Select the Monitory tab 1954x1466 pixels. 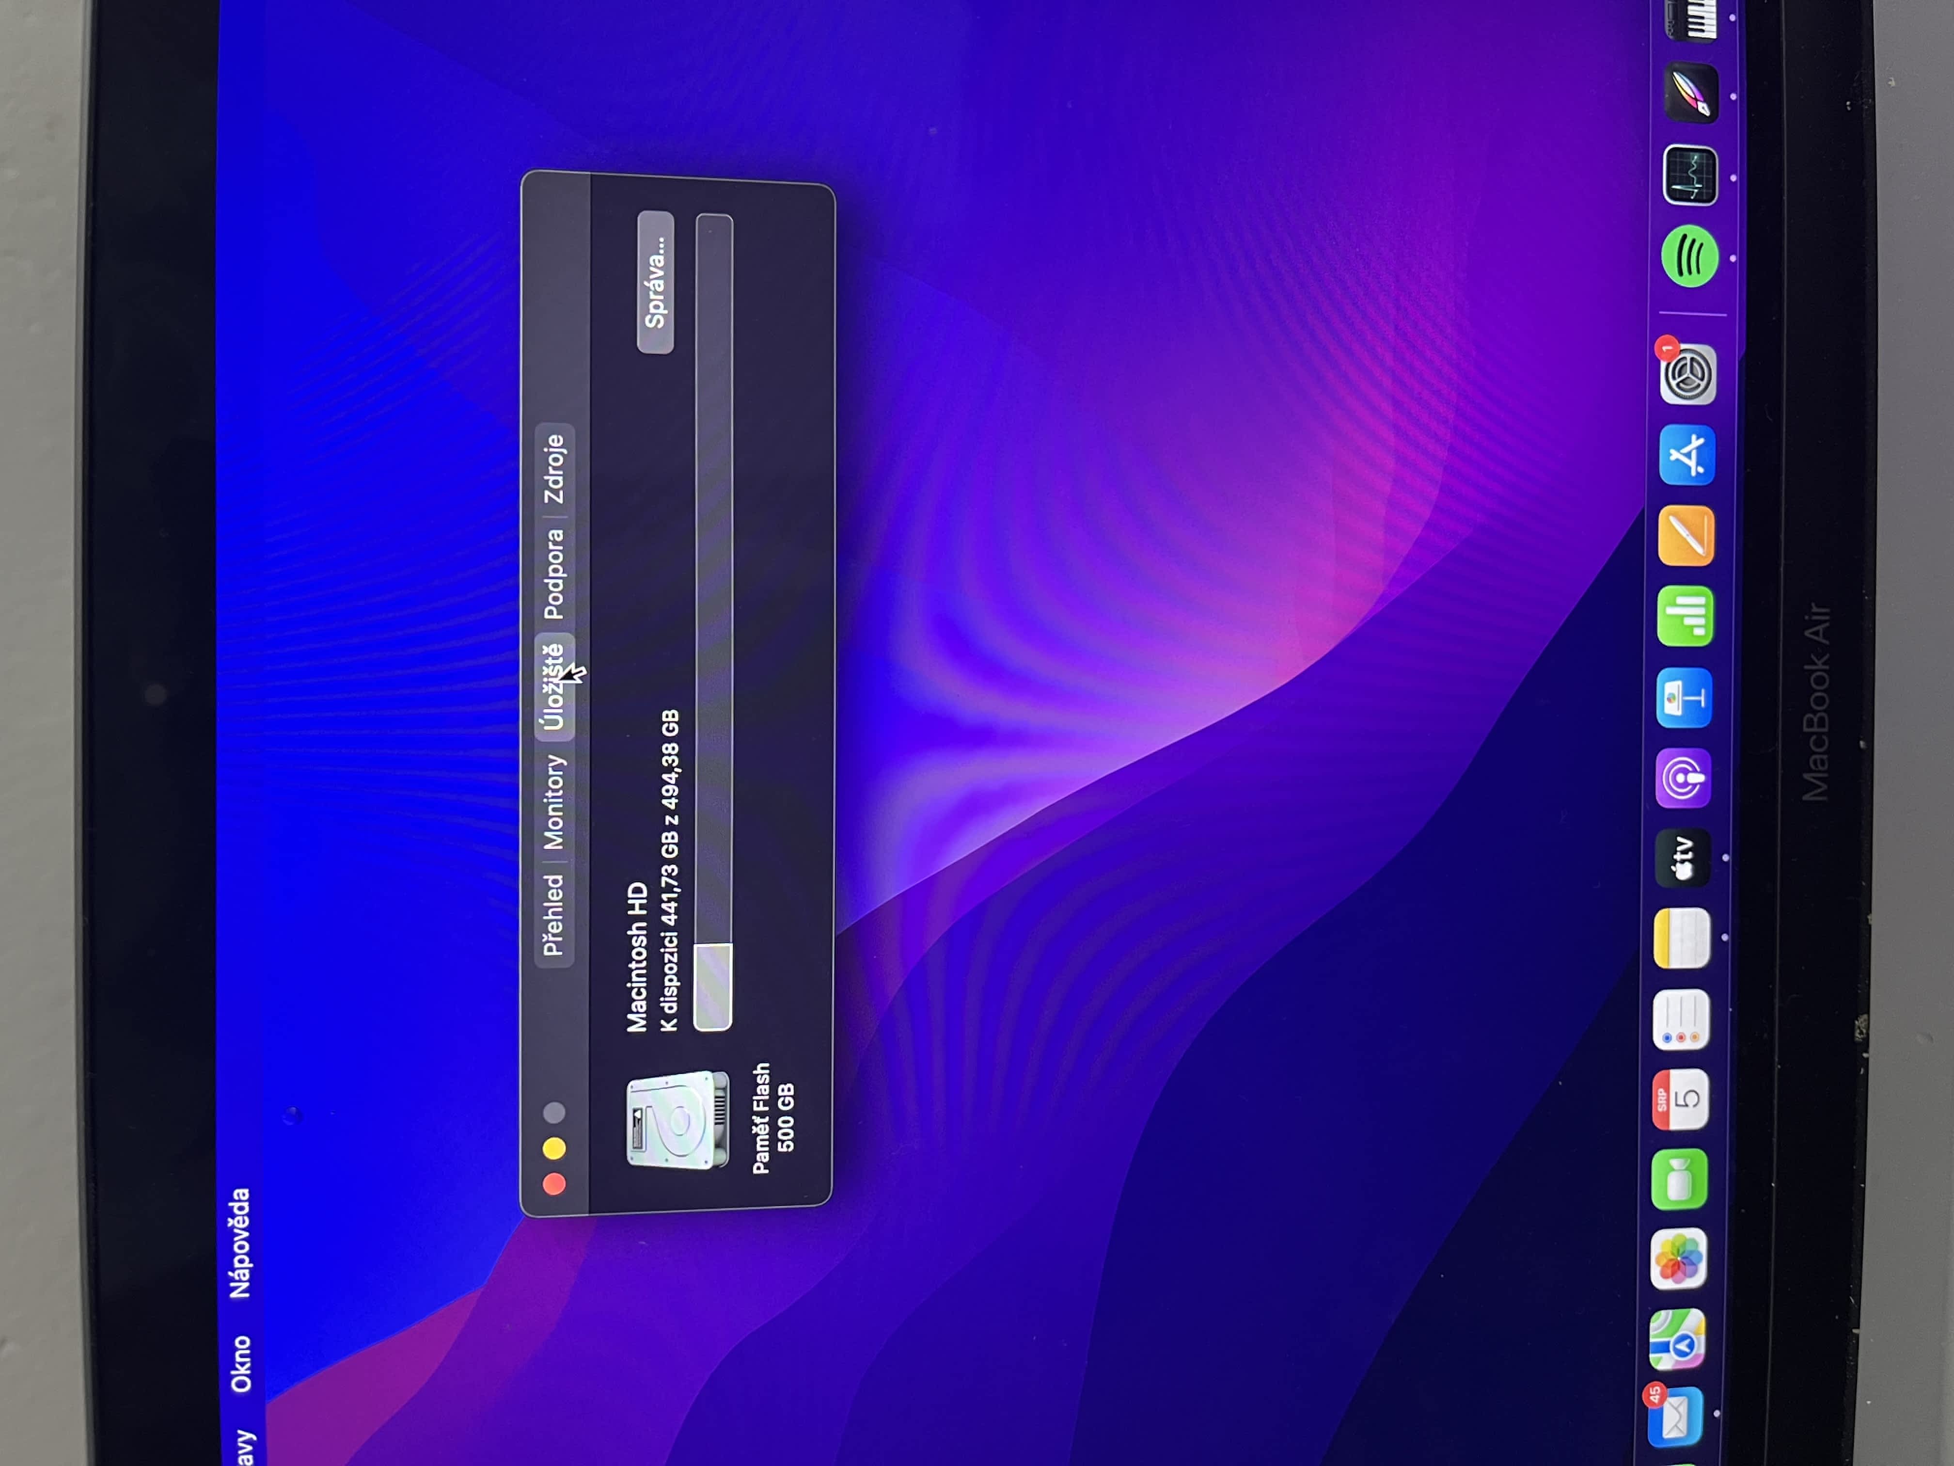tap(554, 801)
